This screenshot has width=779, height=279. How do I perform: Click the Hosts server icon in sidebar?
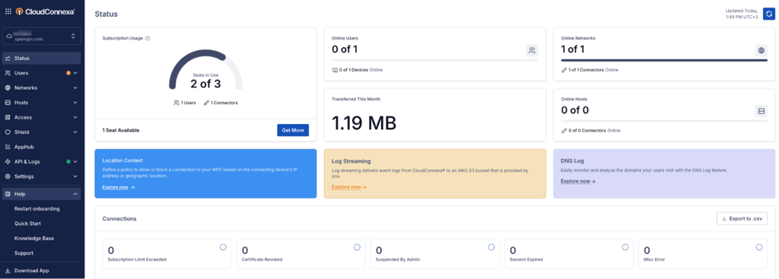click(8, 103)
